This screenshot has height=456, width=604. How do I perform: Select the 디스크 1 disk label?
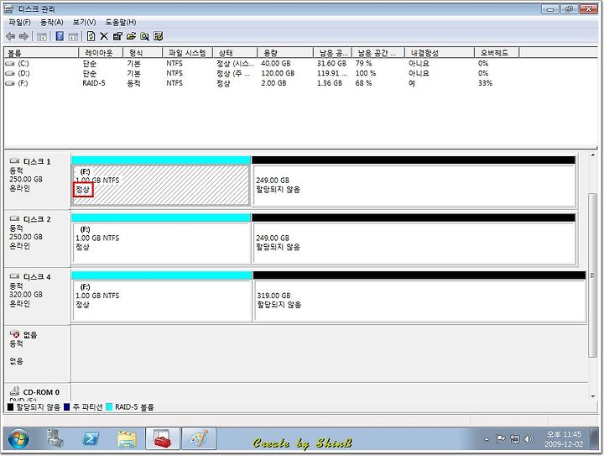tap(37, 181)
